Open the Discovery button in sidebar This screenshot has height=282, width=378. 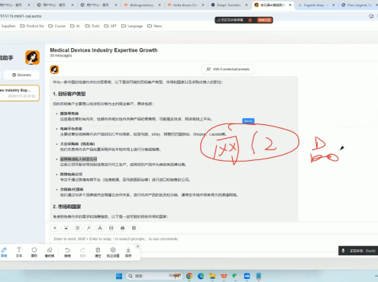(21, 75)
